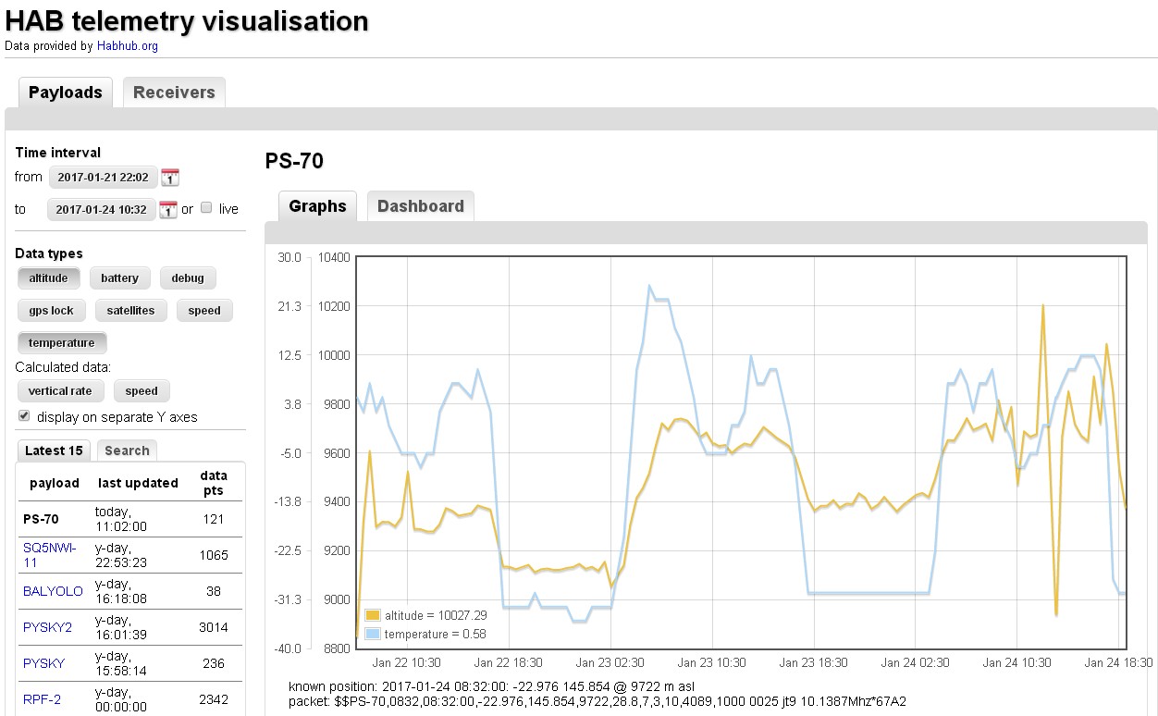The width and height of the screenshot is (1158, 716).
Task: Enable the live checkbox
Action: 206,208
